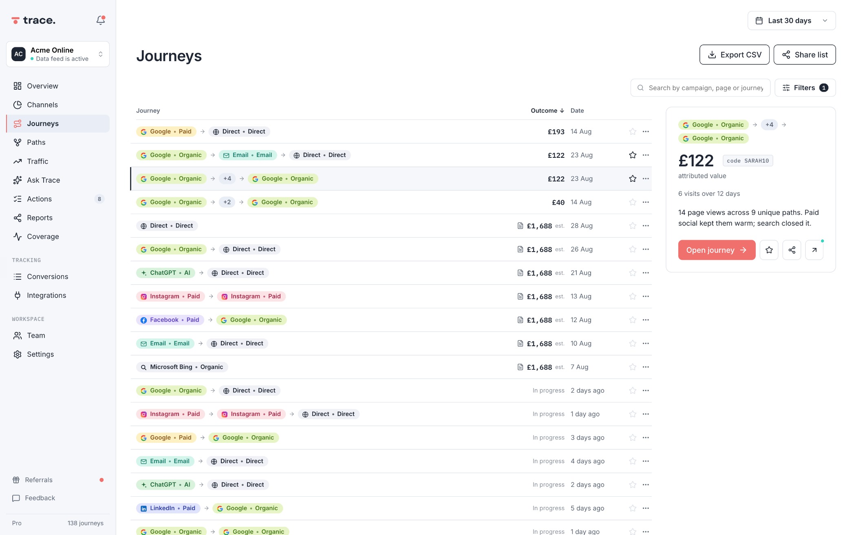The image size is (856, 535).
Task: Expand +4 steps chip in detail panel
Action: tap(769, 125)
